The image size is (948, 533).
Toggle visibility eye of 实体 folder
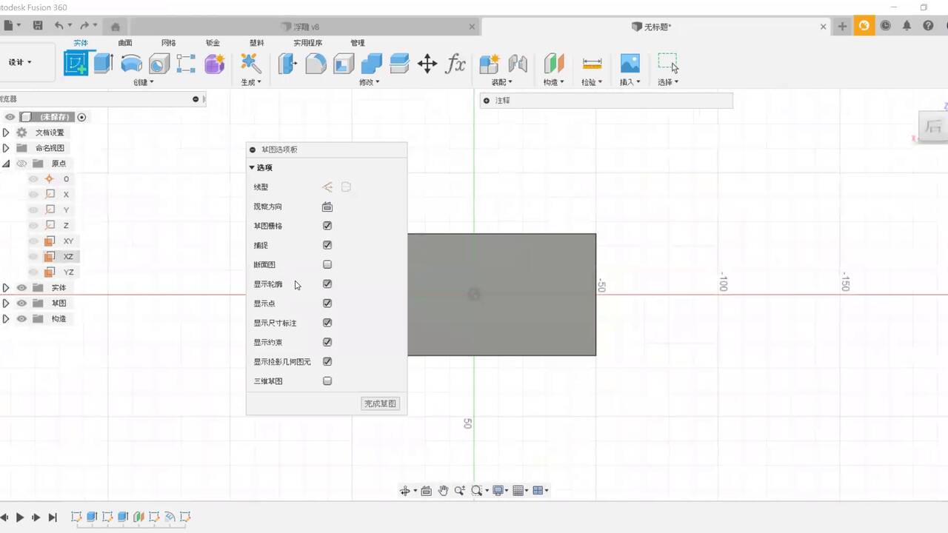(21, 288)
